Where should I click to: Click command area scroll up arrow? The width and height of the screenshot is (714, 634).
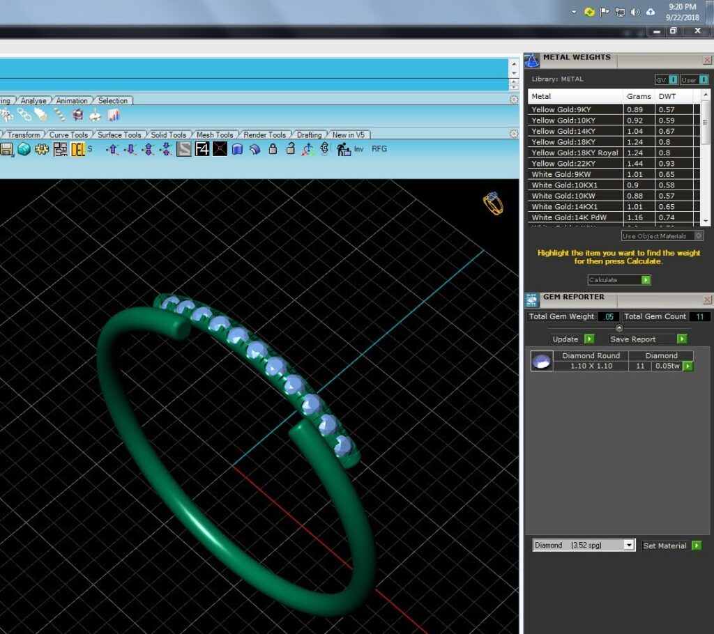(x=514, y=64)
